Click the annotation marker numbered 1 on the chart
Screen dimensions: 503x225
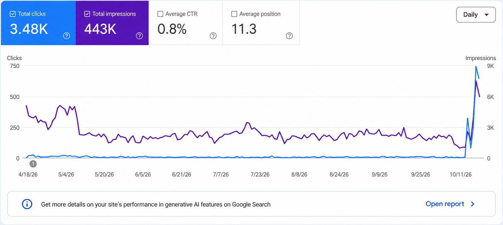pos(33,164)
